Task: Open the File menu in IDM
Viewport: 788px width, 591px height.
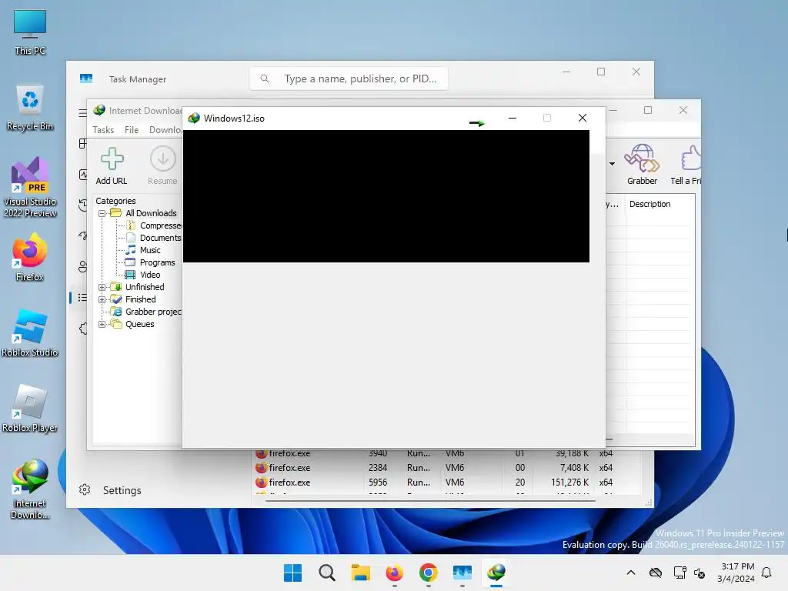Action: pos(131,129)
